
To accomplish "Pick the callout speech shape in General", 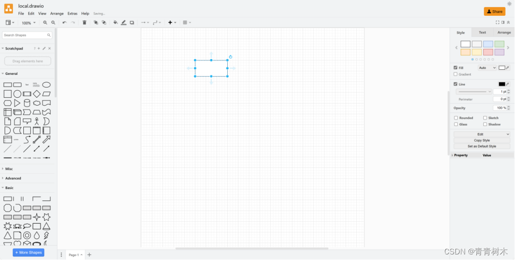I will (x=27, y=121).
